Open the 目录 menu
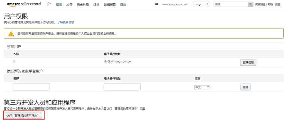The image size is (287, 120). click(x=59, y=5)
